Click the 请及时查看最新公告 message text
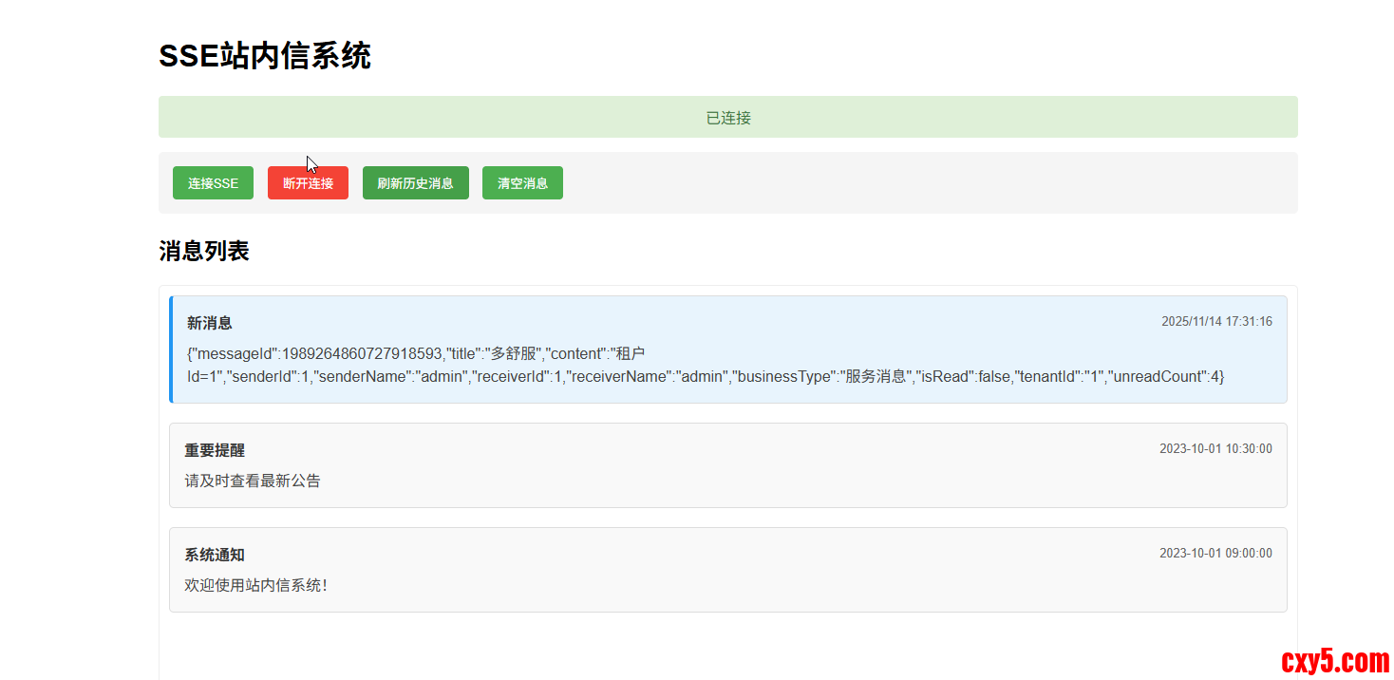Screen dimensions: 1394x680 point(253,481)
